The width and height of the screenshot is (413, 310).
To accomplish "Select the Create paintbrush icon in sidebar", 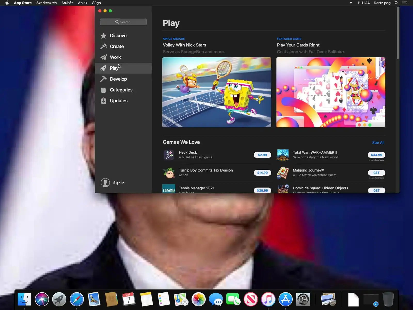I will point(104,47).
